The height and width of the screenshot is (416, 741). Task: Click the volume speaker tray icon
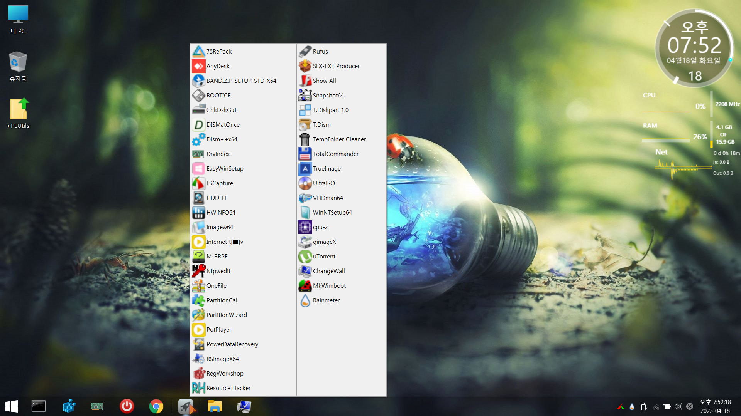[x=678, y=406]
